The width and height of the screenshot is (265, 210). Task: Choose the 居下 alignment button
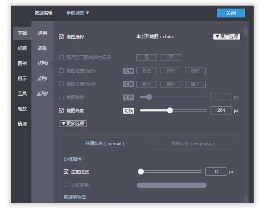point(195,84)
